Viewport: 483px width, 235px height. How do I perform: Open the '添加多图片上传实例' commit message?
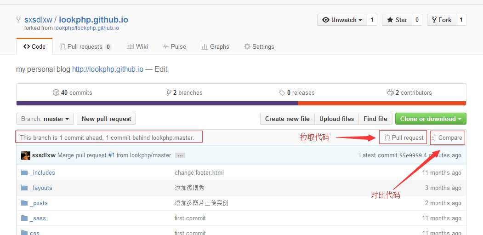pos(201,203)
